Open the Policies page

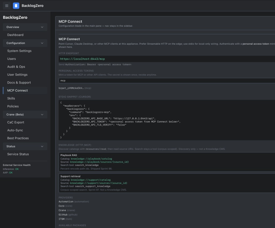click(25, 106)
